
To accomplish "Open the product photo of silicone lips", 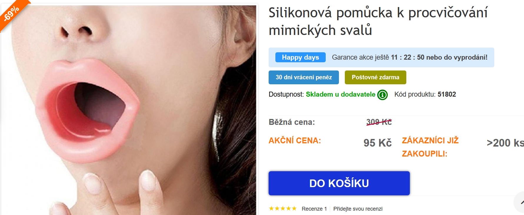I will click(129, 110).
